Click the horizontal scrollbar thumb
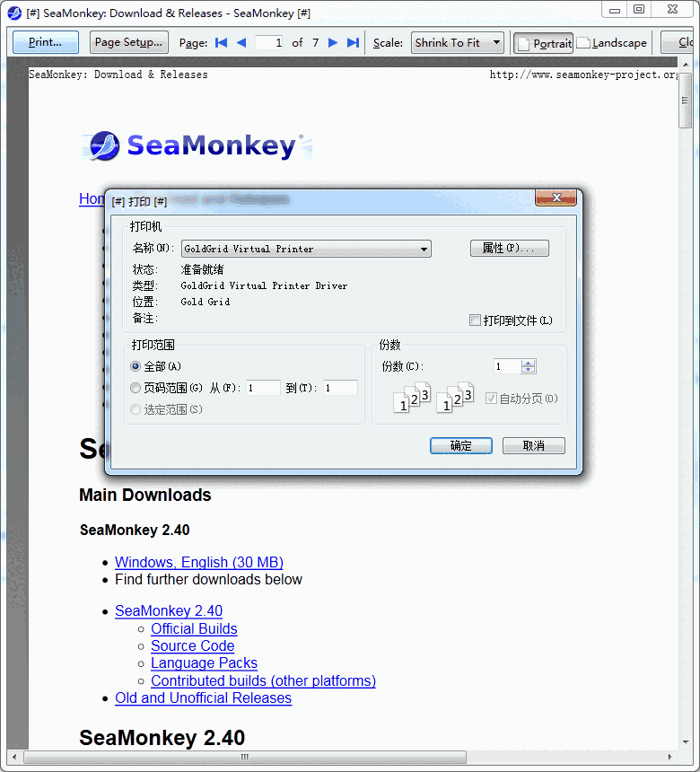Screen dimensions: 700x772 pyautogui.click(x=244, y=757)
